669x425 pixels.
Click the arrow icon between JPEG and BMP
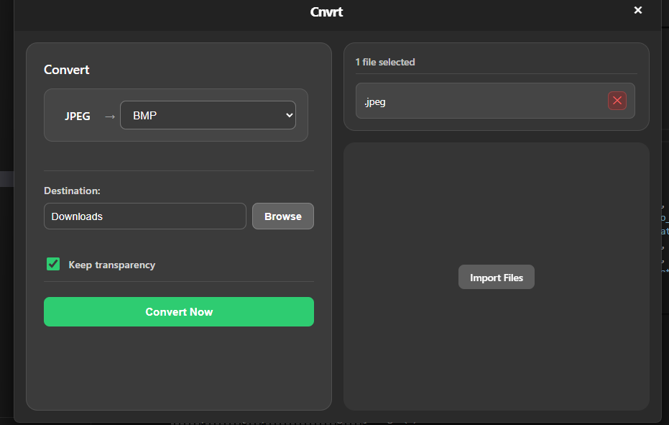point(109,116)
